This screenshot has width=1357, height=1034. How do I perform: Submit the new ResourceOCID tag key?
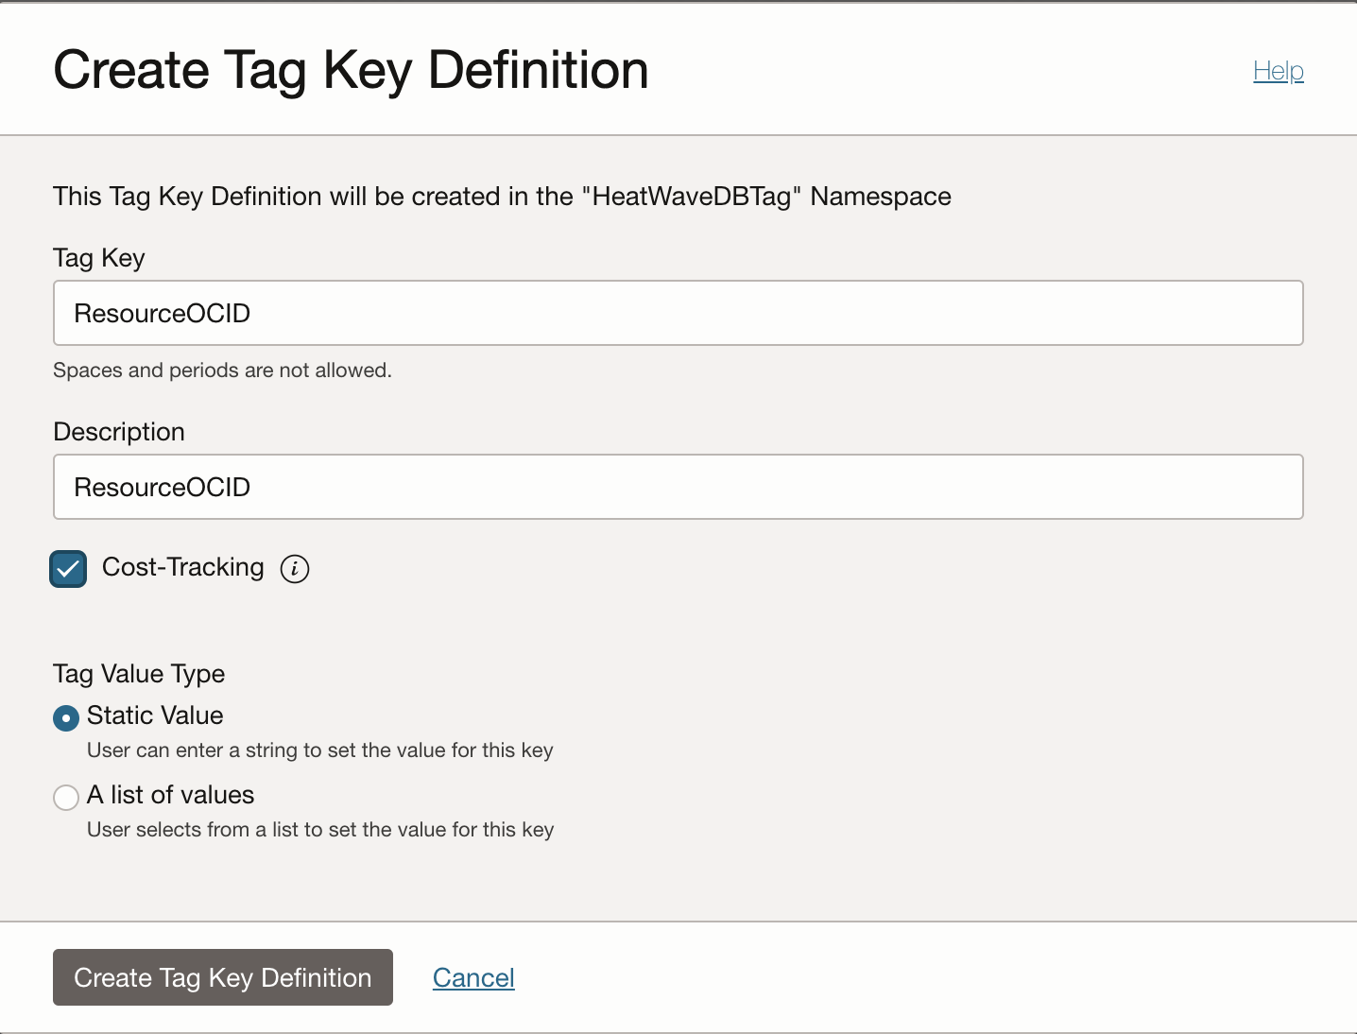[222, 977]
